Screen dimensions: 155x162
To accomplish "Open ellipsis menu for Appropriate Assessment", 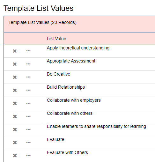I will (x=28, y=64).
